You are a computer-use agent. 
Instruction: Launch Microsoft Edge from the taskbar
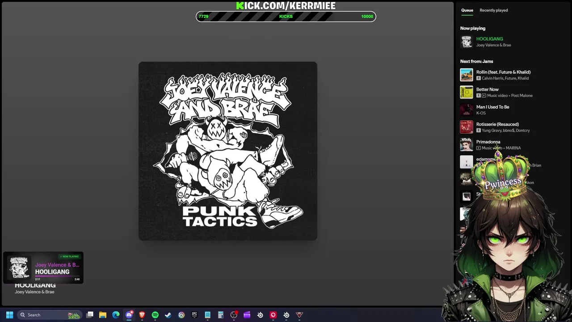[x=116, y=315]
